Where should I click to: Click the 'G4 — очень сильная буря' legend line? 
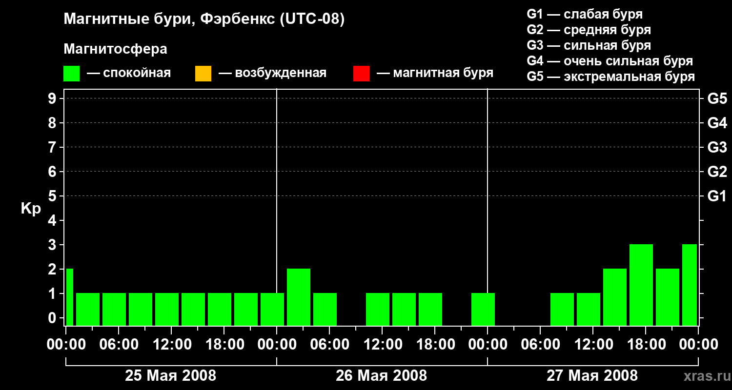[x=610, y=61]
